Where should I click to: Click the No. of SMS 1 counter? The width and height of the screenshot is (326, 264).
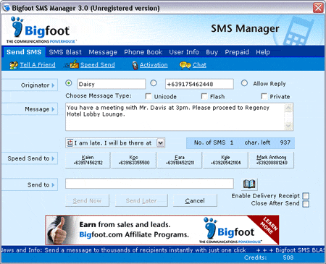click(214, 142)
